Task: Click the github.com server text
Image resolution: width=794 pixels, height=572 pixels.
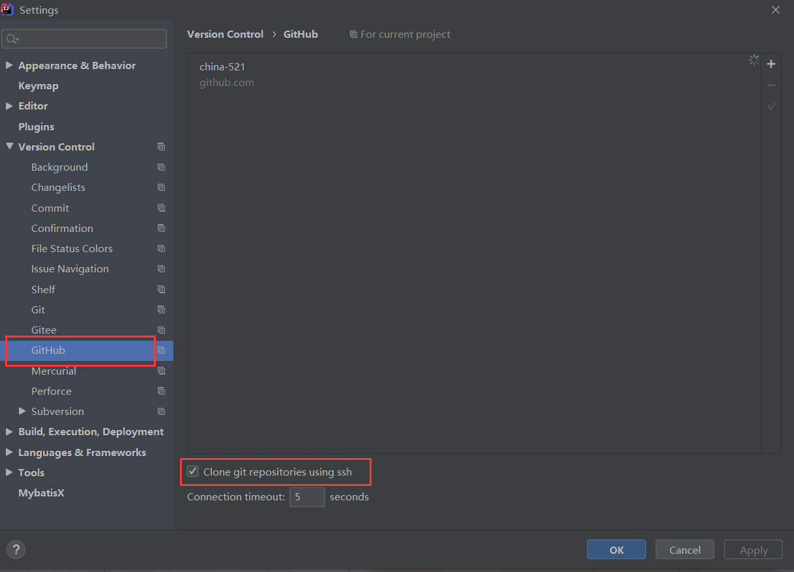Action: coord(227,83)
